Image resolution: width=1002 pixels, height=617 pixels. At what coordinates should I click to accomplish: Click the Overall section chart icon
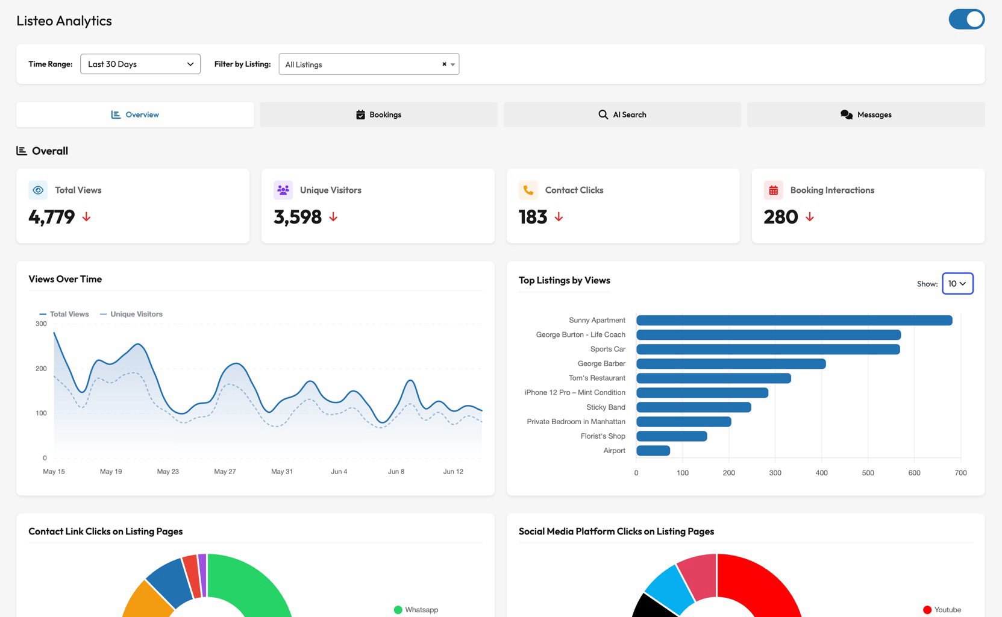pos(22,151)
